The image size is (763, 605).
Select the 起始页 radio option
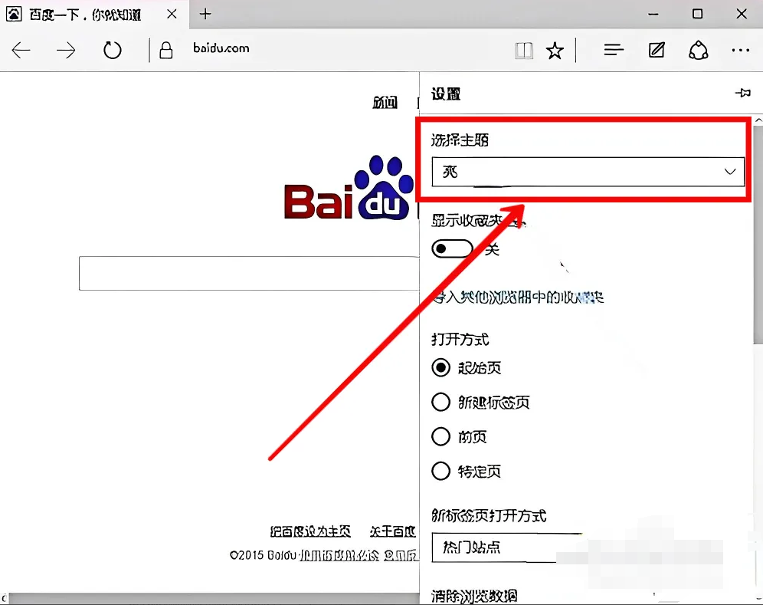coord(440,368)
